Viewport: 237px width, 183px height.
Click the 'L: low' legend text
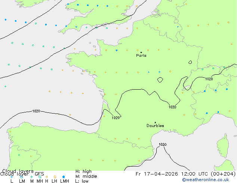click(82, 181)
